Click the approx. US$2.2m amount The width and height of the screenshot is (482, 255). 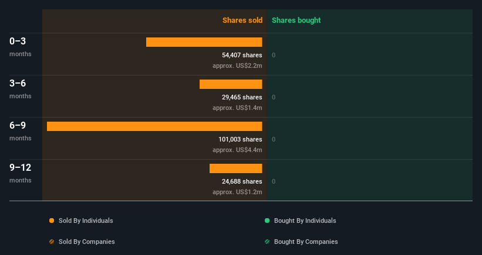tap(237, 66)
